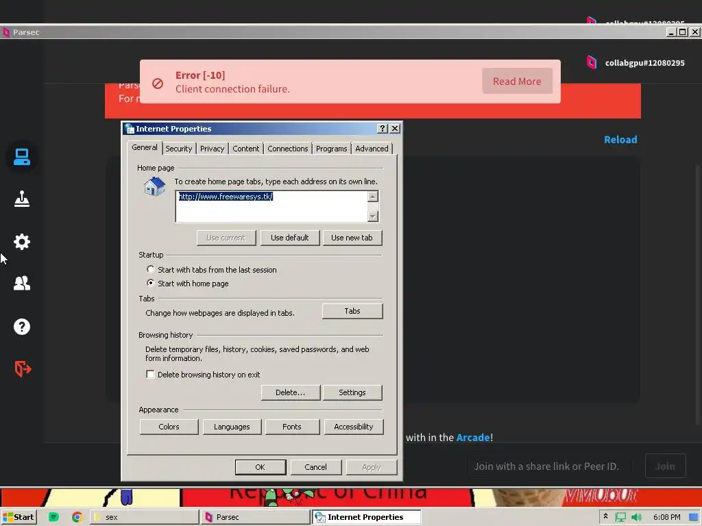Switch to the Connections tab
Screen dimensions: 702x526
pos(288,149)
